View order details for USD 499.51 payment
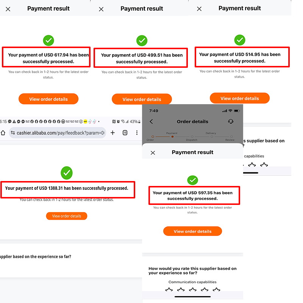The height and width of the screenshot is (303, 303). point(142,99)
